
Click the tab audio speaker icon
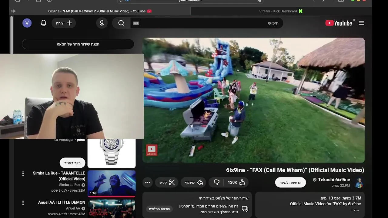pos(13,11)
